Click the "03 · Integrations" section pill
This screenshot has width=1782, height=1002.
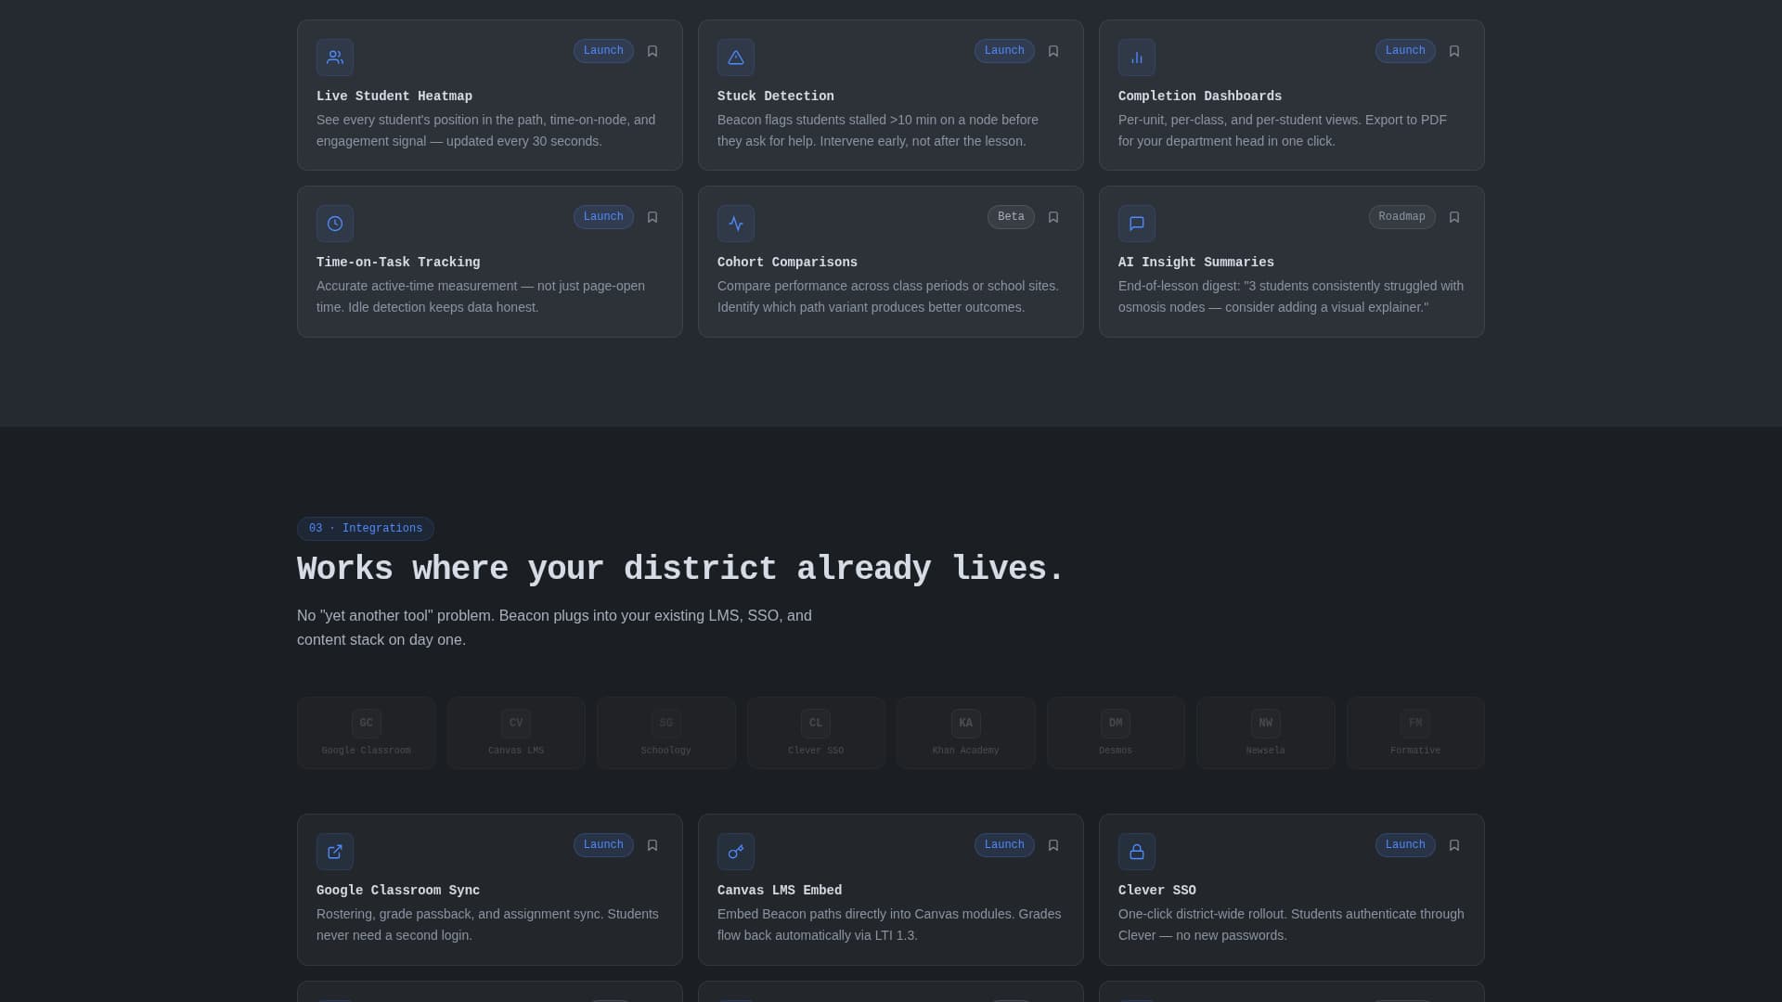point(366,529)
